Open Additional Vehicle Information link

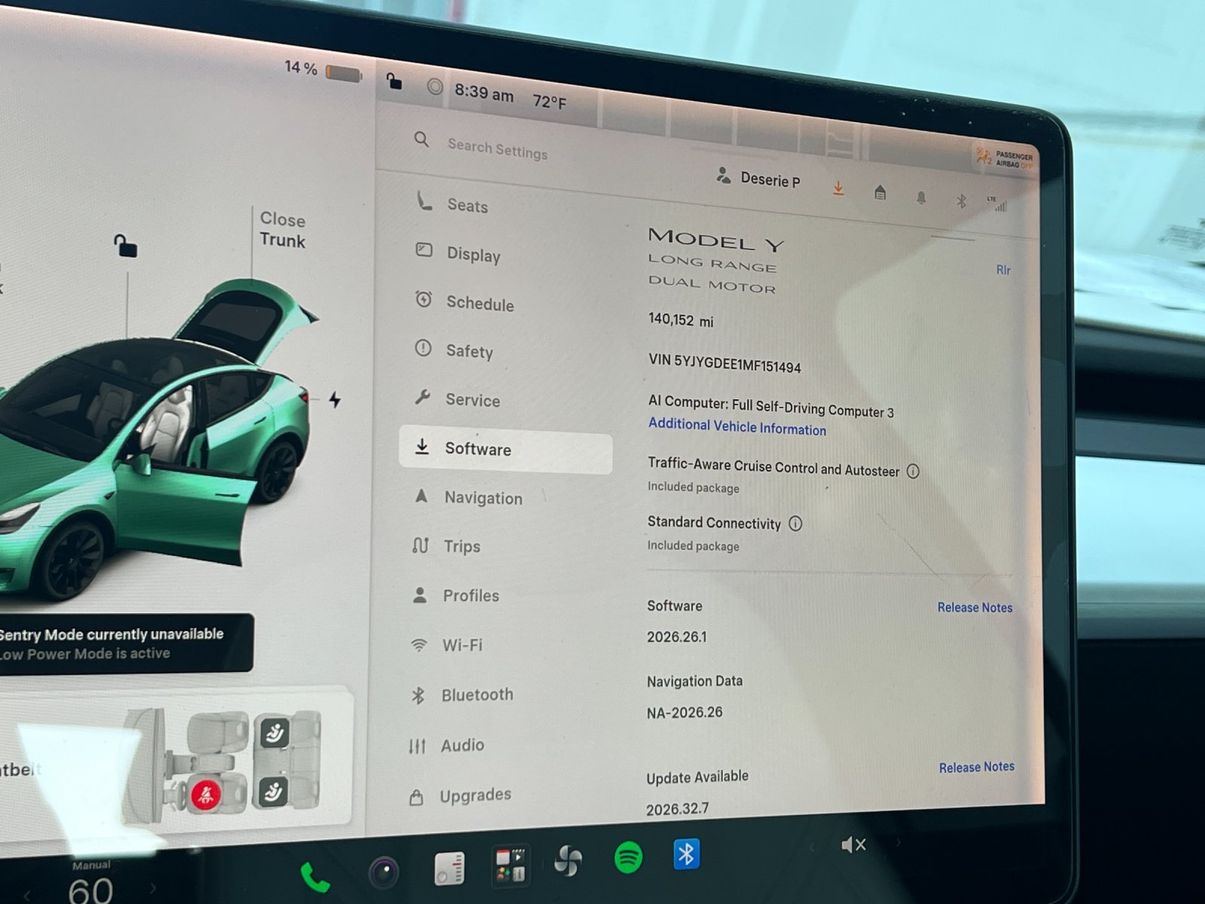(x=737, y=426)
